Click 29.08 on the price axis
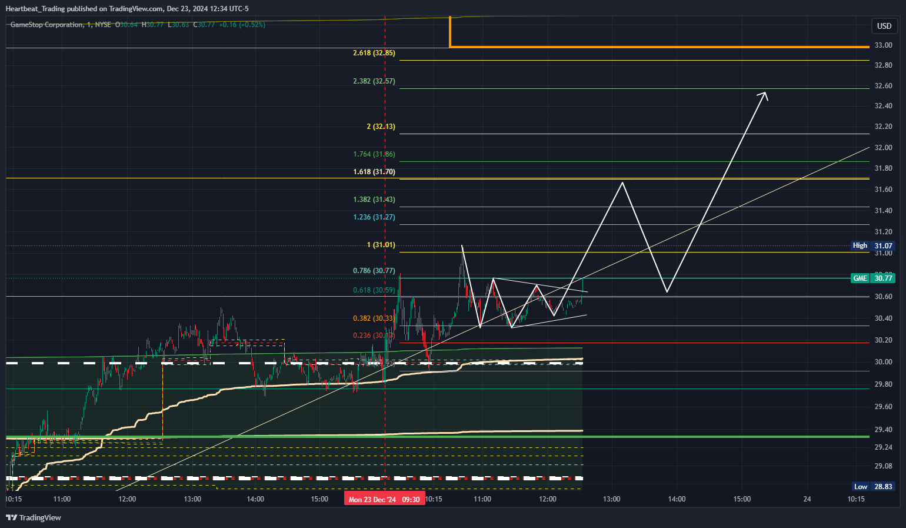The width and height of the screenshot is (906, 528). point(883,466)
